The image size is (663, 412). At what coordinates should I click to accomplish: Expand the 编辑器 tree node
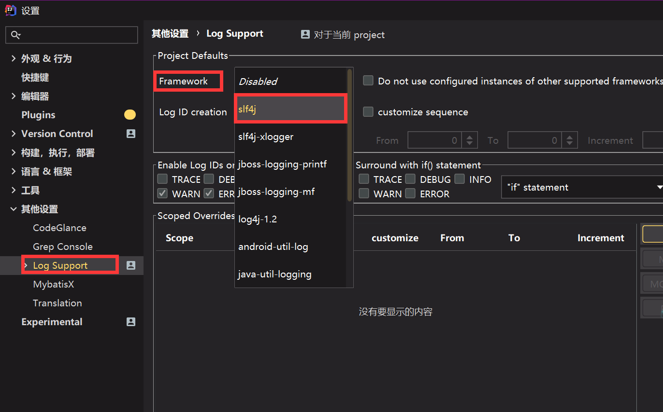tap(14, 96)
